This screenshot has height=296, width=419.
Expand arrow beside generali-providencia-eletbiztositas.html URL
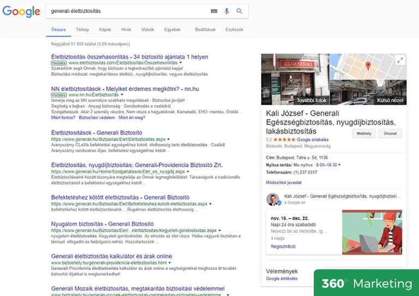(170, 263)
